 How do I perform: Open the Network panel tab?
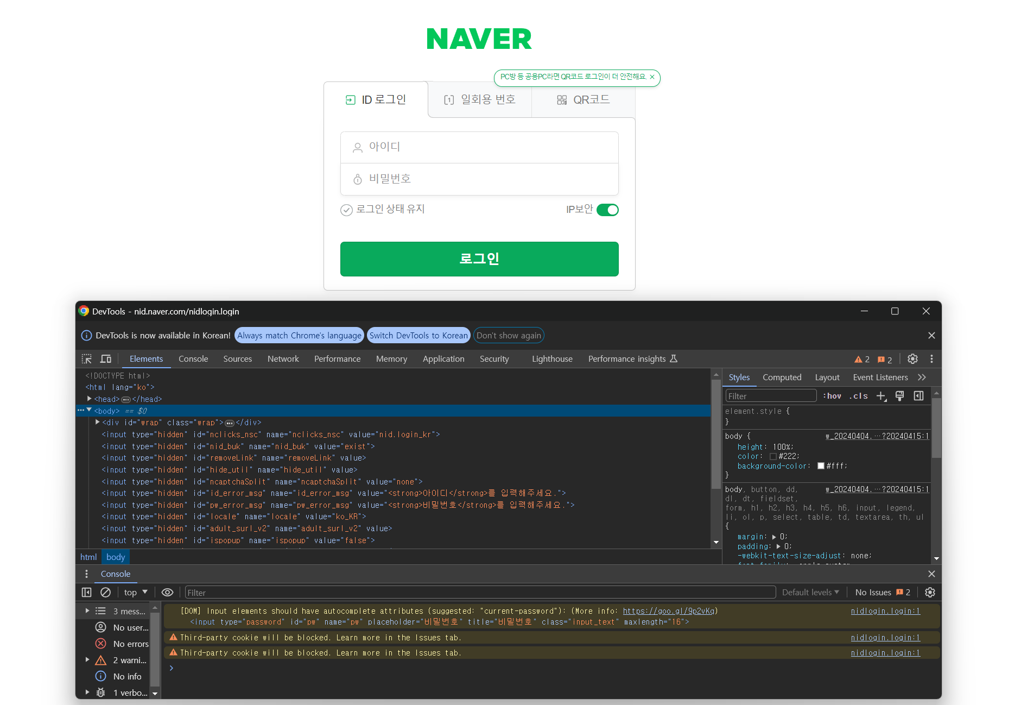click(283, 359)
